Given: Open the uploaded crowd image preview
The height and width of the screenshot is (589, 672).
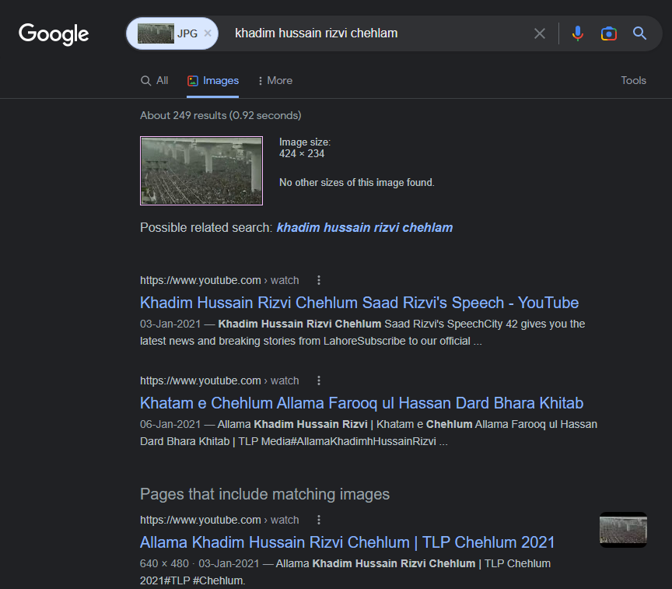Looking at the screenshot, I should (x=201, y=170).
